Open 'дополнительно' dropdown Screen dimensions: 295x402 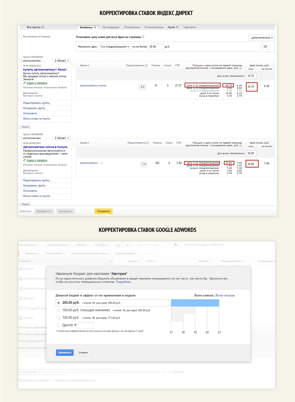262,38
